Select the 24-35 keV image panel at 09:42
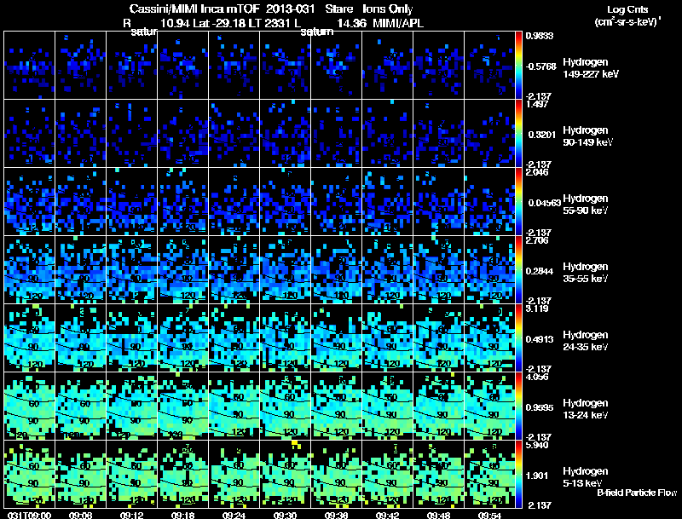Viewport: 682px width, 519px height. tap(387, 338)
